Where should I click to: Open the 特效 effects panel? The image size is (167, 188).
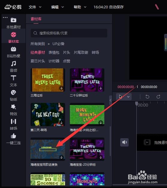tap(13, 110)
